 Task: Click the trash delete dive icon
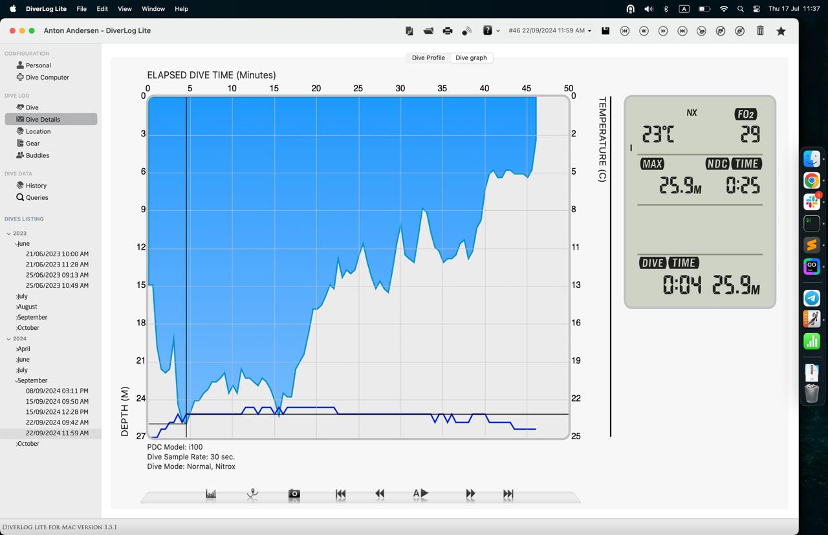coord(761,30)
